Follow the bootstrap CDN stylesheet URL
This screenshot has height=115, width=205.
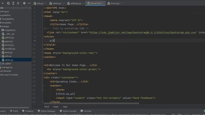coord(143,33)
